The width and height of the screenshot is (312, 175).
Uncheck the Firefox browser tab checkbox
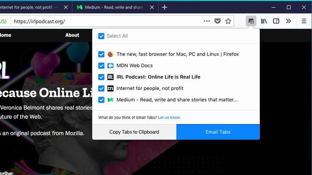click(101, 54)
